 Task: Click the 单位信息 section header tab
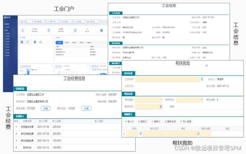116,43
